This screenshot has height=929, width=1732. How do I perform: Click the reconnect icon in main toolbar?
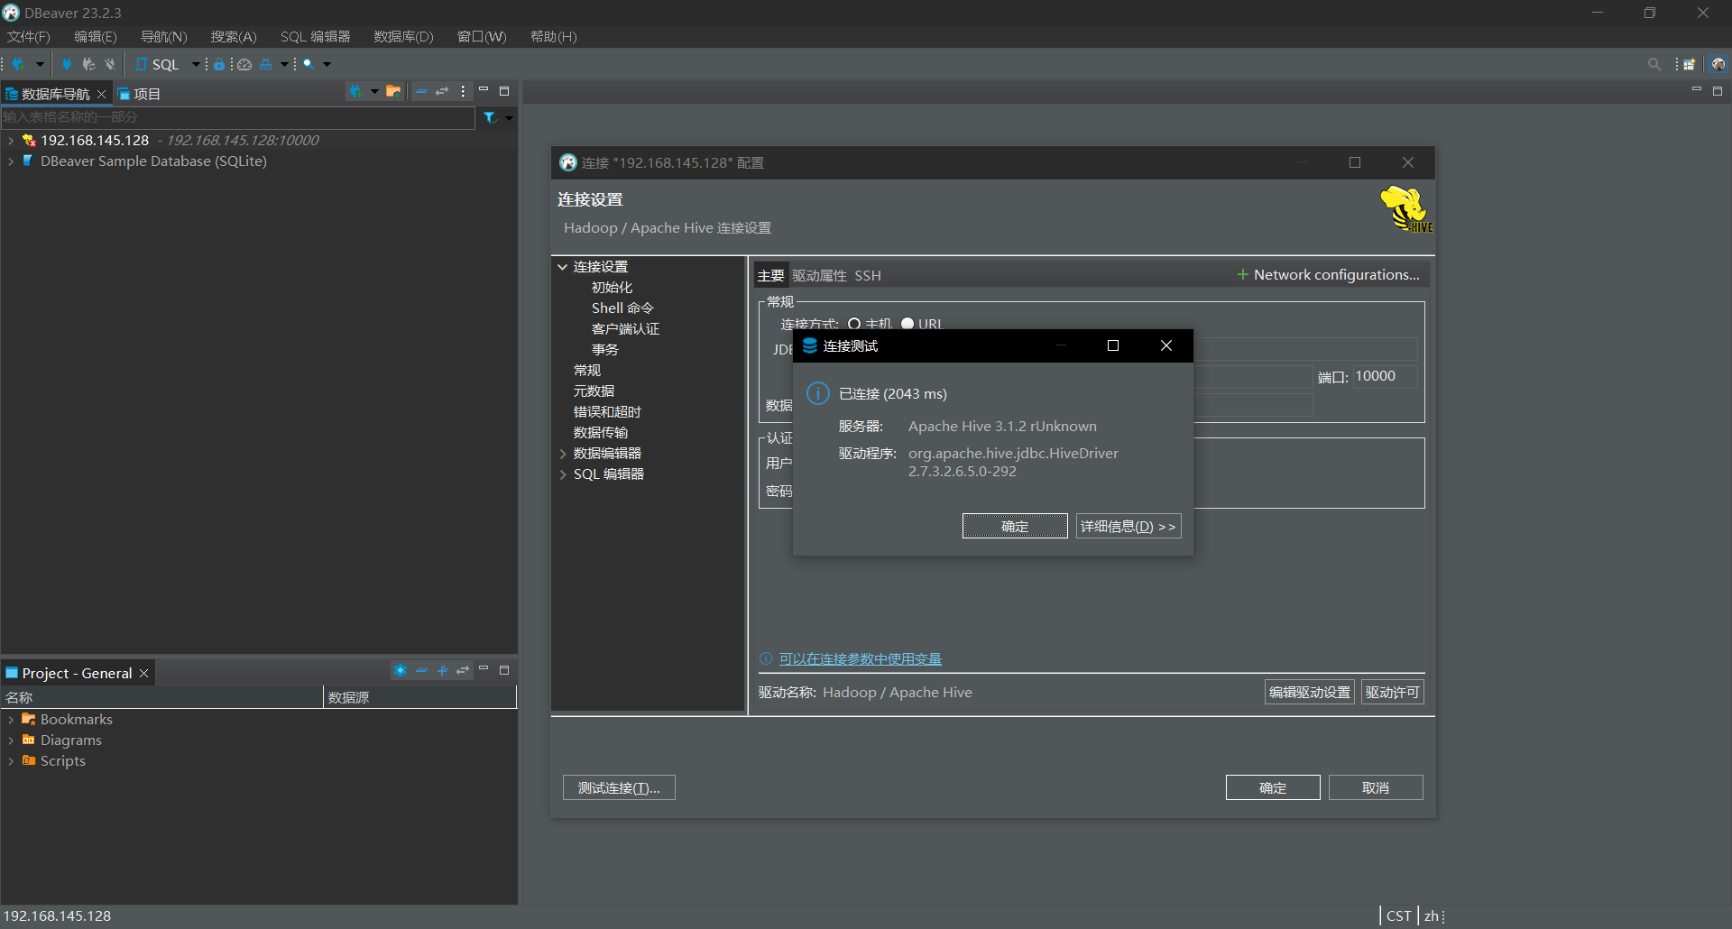click(88, 64)
